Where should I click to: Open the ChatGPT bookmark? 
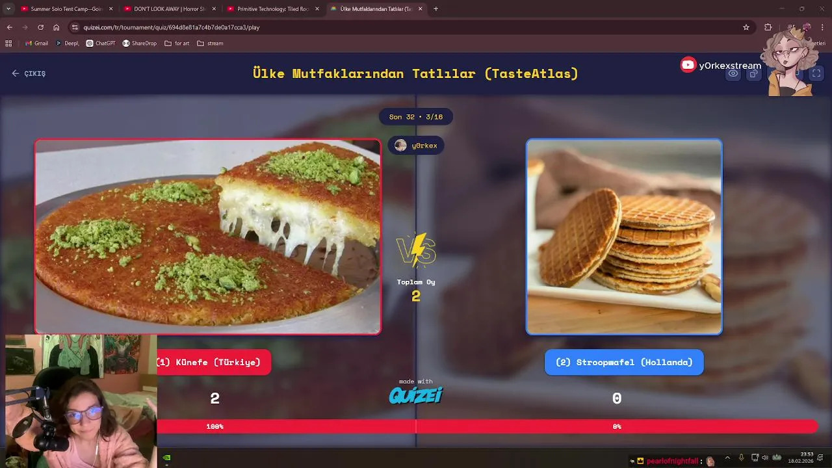pos(101,44)
